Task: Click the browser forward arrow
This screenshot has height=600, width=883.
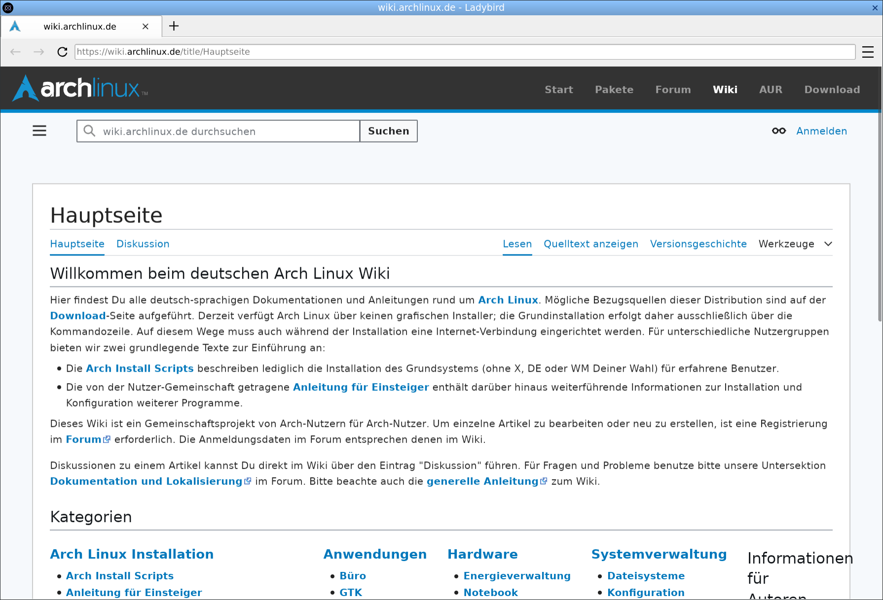Action: [x=39, y=52]
